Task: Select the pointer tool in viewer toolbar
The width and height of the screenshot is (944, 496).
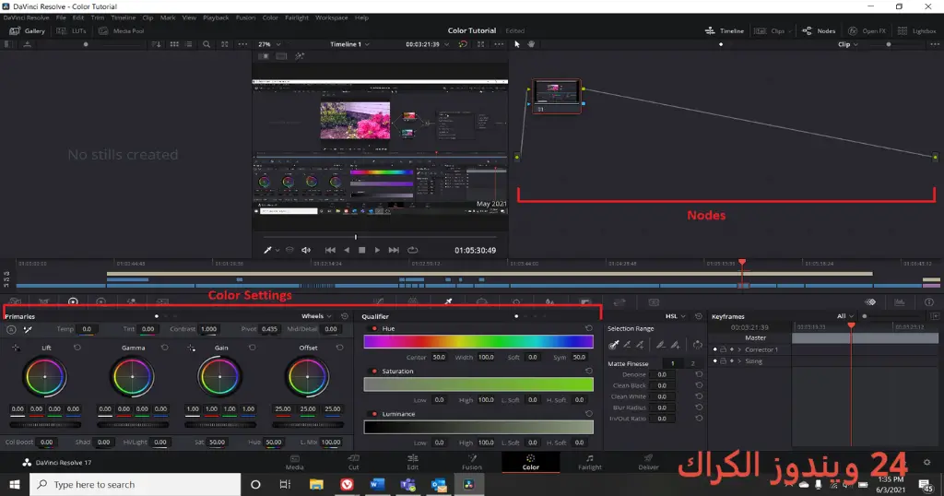Action: pyautogui.click(x=516, y=44)
